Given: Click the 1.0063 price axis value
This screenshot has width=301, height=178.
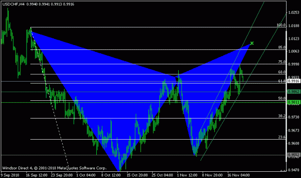Looking at the screenshot, I should (x=294, y=51).
